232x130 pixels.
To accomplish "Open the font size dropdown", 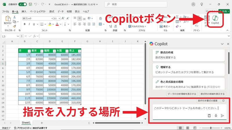I will [x=59, y=18].
